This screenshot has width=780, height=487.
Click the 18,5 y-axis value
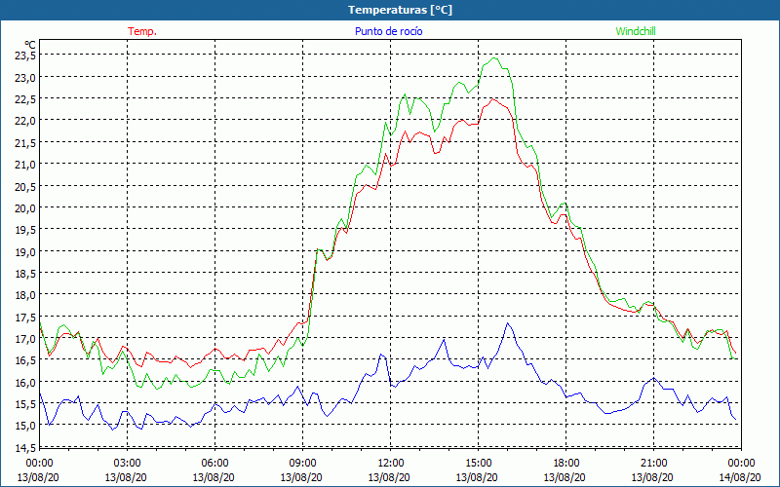point(25,273)
